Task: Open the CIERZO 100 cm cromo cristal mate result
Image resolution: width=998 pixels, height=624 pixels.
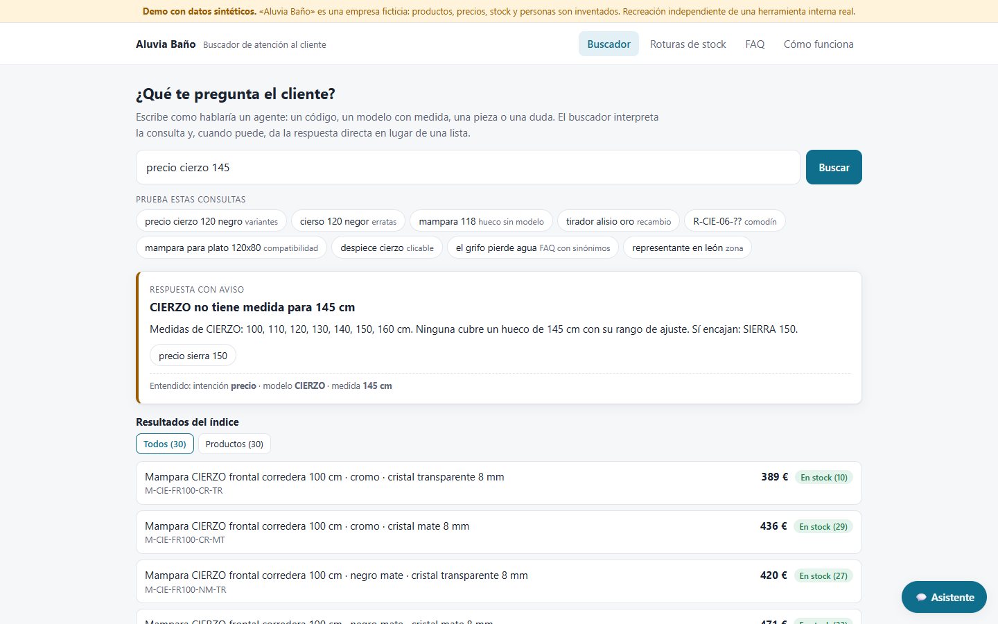Action: pos(499,532)
